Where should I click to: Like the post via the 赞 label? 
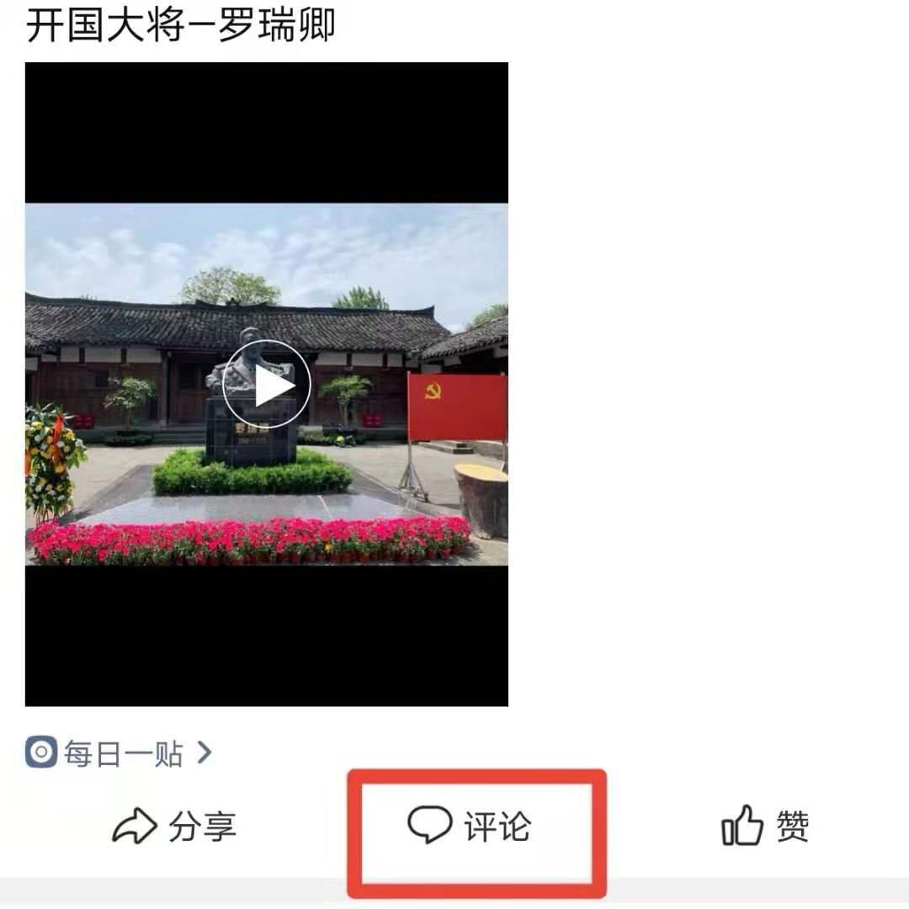tap(793, 827)
